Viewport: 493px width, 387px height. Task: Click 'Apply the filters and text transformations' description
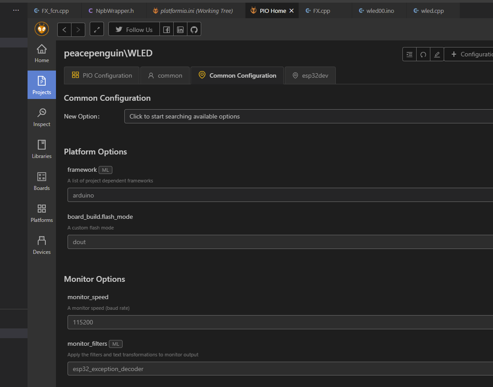133,355
